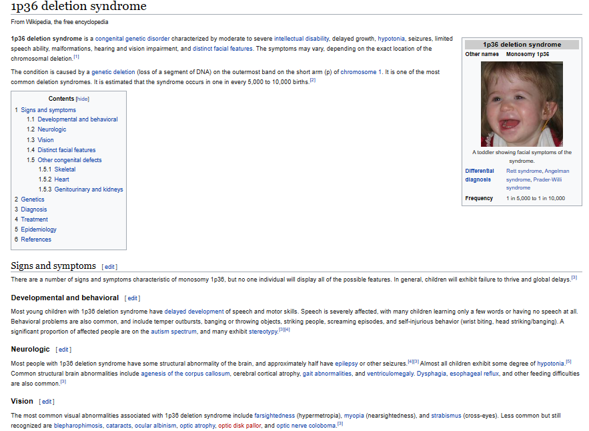Open Epidemiology section in contents
Viewport: 589px width, 431px height.
click(x=39, y=230)
